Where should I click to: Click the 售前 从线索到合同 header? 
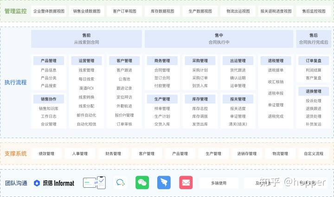pyautogui.click(x=86, y=39)
